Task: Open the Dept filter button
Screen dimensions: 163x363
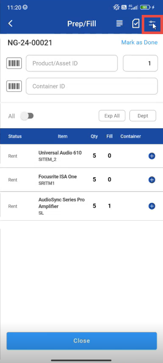Action: pyautogui.click(x=143, y=116)
